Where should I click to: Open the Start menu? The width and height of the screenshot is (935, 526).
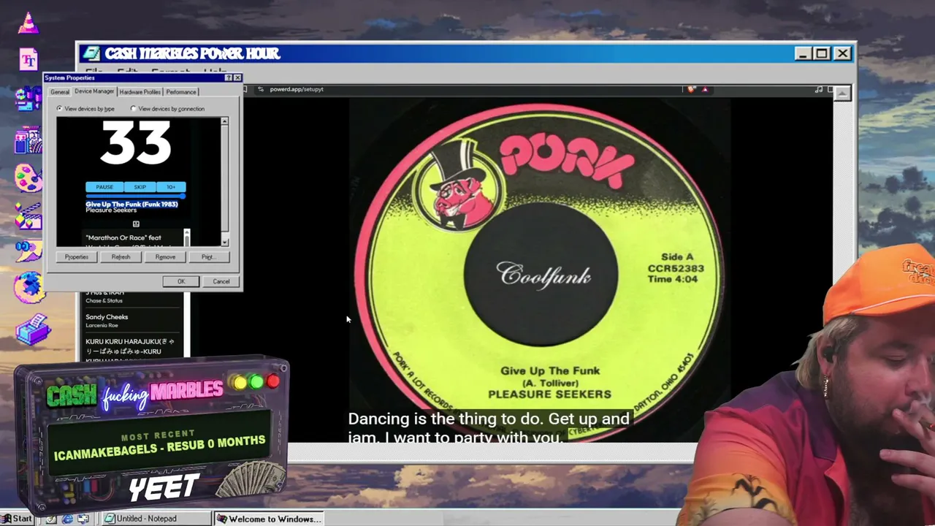18,519
